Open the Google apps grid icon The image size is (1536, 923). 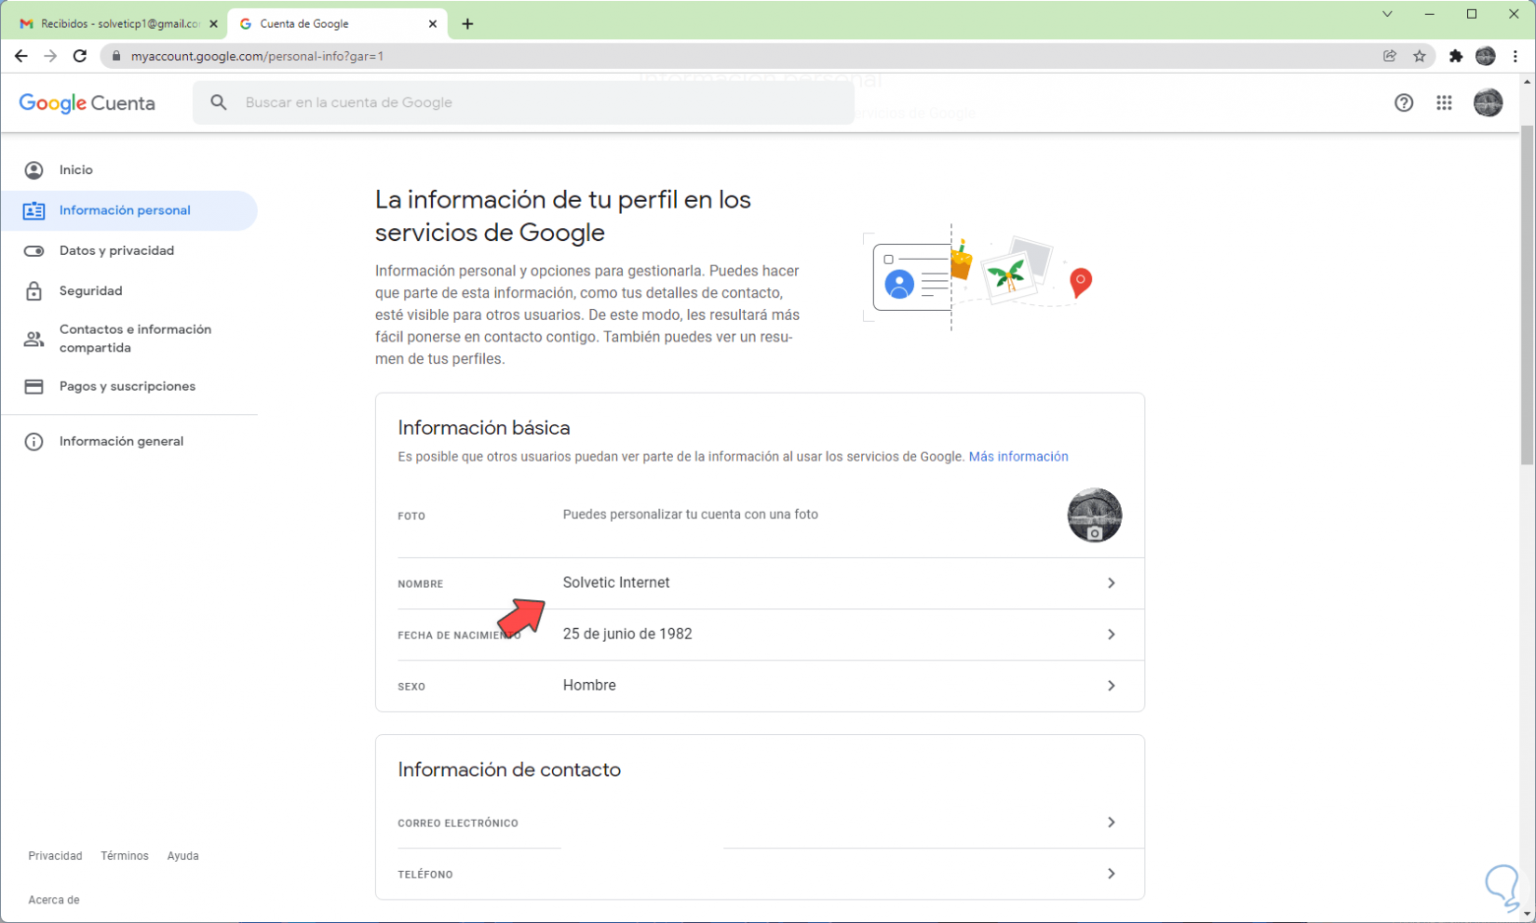click(x=1444, y=102)
